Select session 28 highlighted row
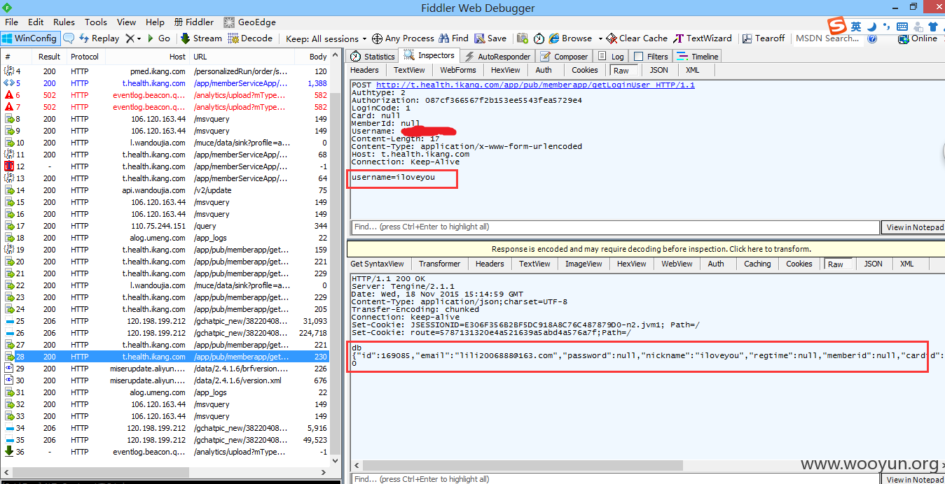The width and height of the screenshot is (945, 484). coord(166,357)
